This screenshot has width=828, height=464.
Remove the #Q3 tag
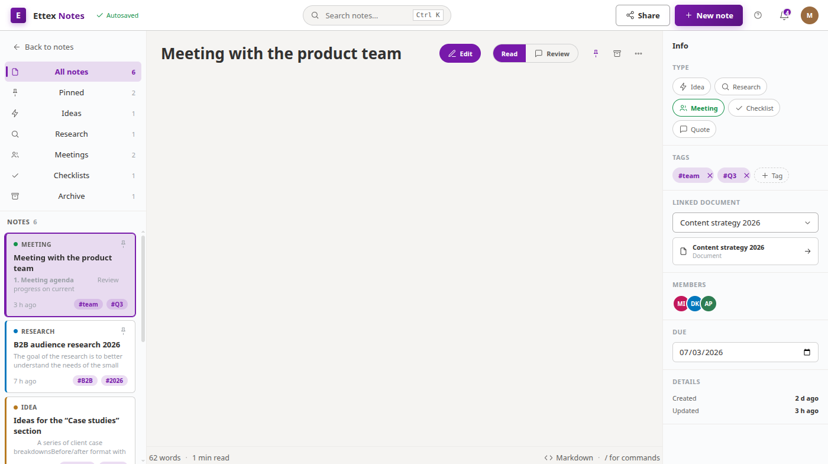(746, 176)
